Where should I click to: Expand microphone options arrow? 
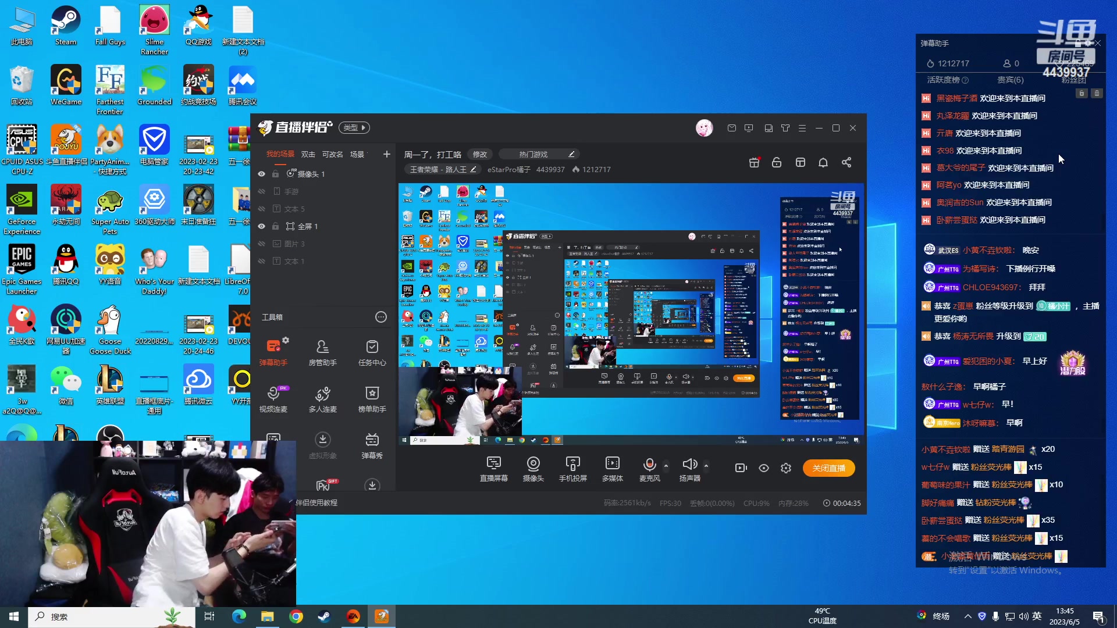coord(666,465)
